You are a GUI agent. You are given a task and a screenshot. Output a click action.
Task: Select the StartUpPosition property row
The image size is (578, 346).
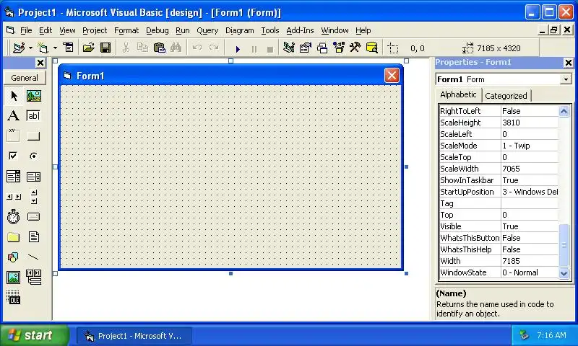click(x=499, y=192)
